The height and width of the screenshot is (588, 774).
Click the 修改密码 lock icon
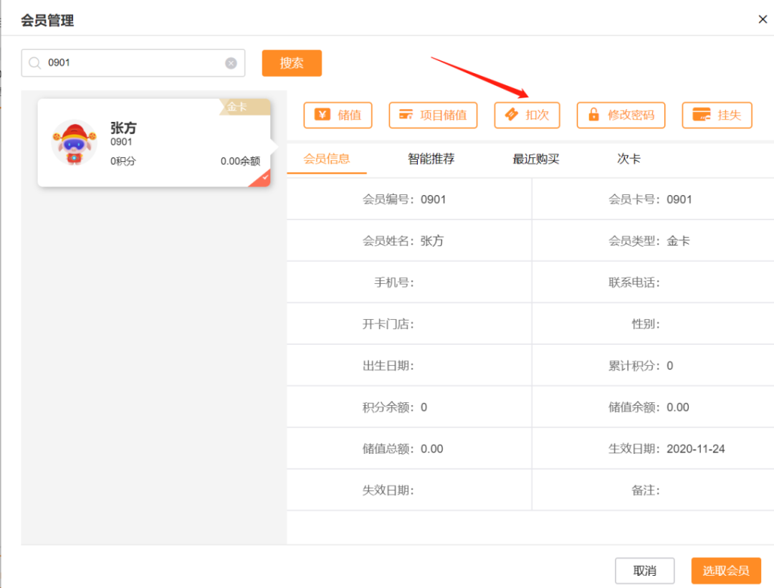coord(594,115)
